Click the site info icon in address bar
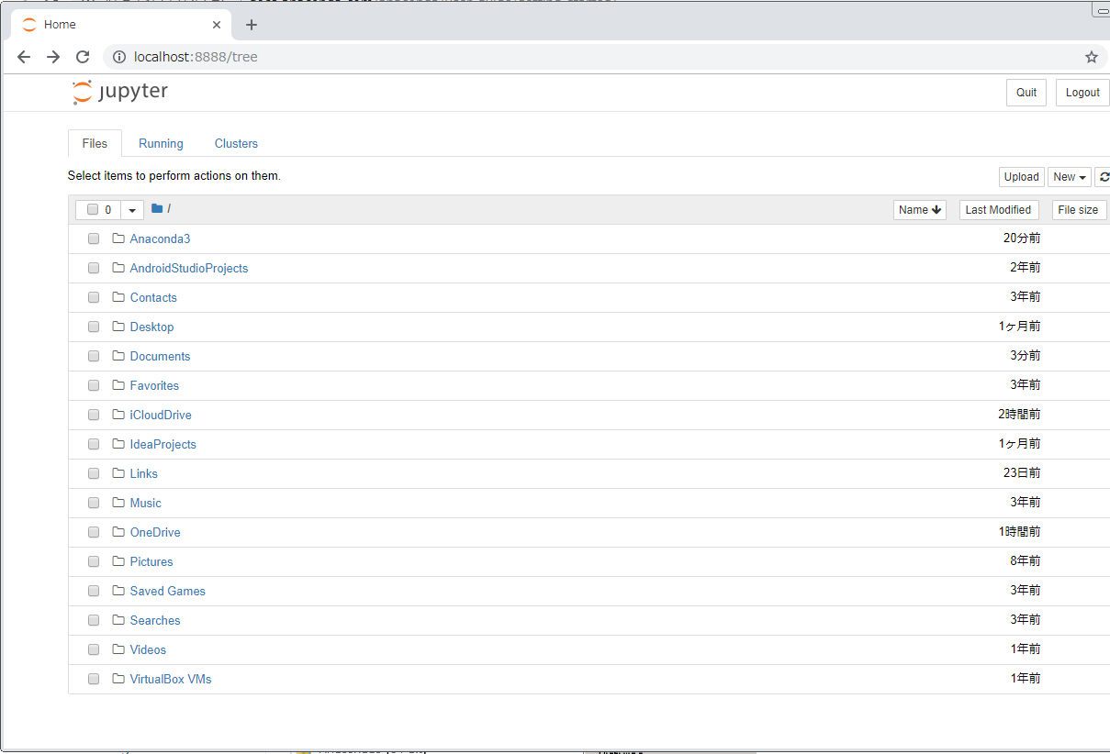The width and height of the screenshot is (1110, 754). pos(118,57)
